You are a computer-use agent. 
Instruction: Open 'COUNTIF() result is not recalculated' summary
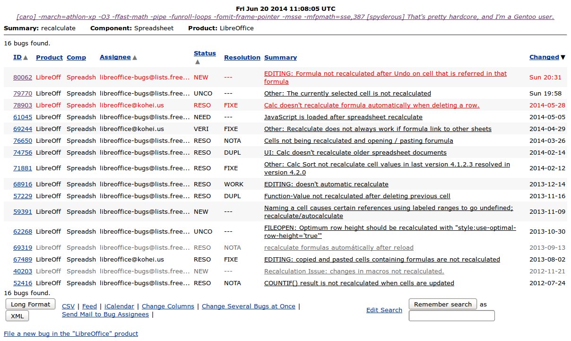[359, 283]
